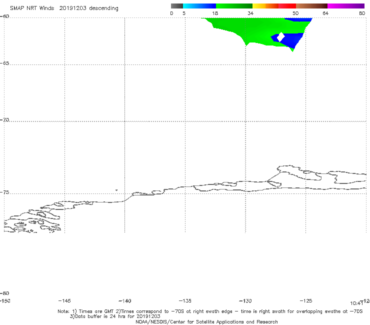
Task: Click the "Data buffer is 24 hrs" note line
Action: click(x=115, y=316)
